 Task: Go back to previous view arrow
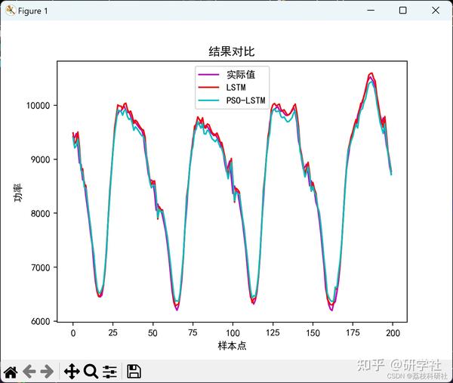pos(29,372)
